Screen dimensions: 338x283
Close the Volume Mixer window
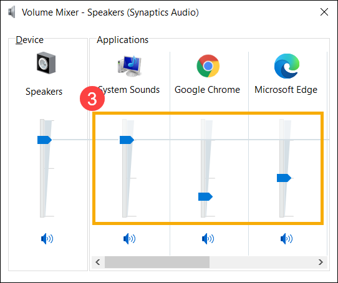(x=324, y=12)
